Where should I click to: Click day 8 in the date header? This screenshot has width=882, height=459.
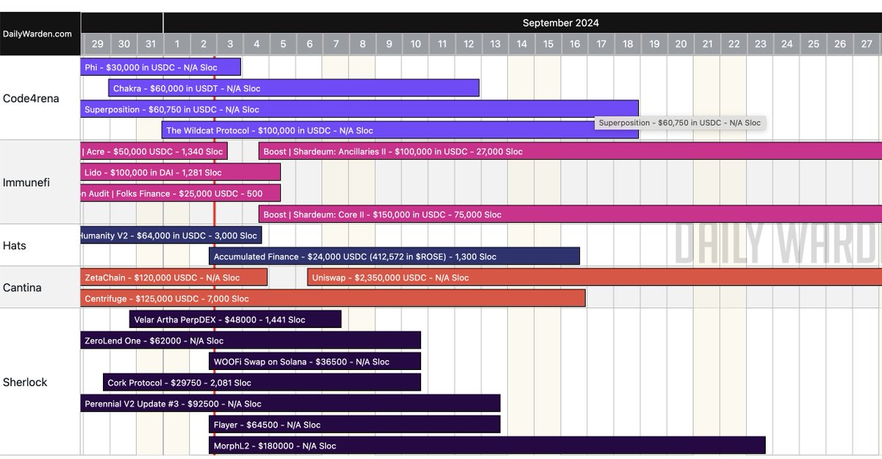tap(362, 44)
